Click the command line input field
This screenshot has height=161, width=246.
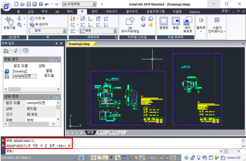[x=113, y=151]
